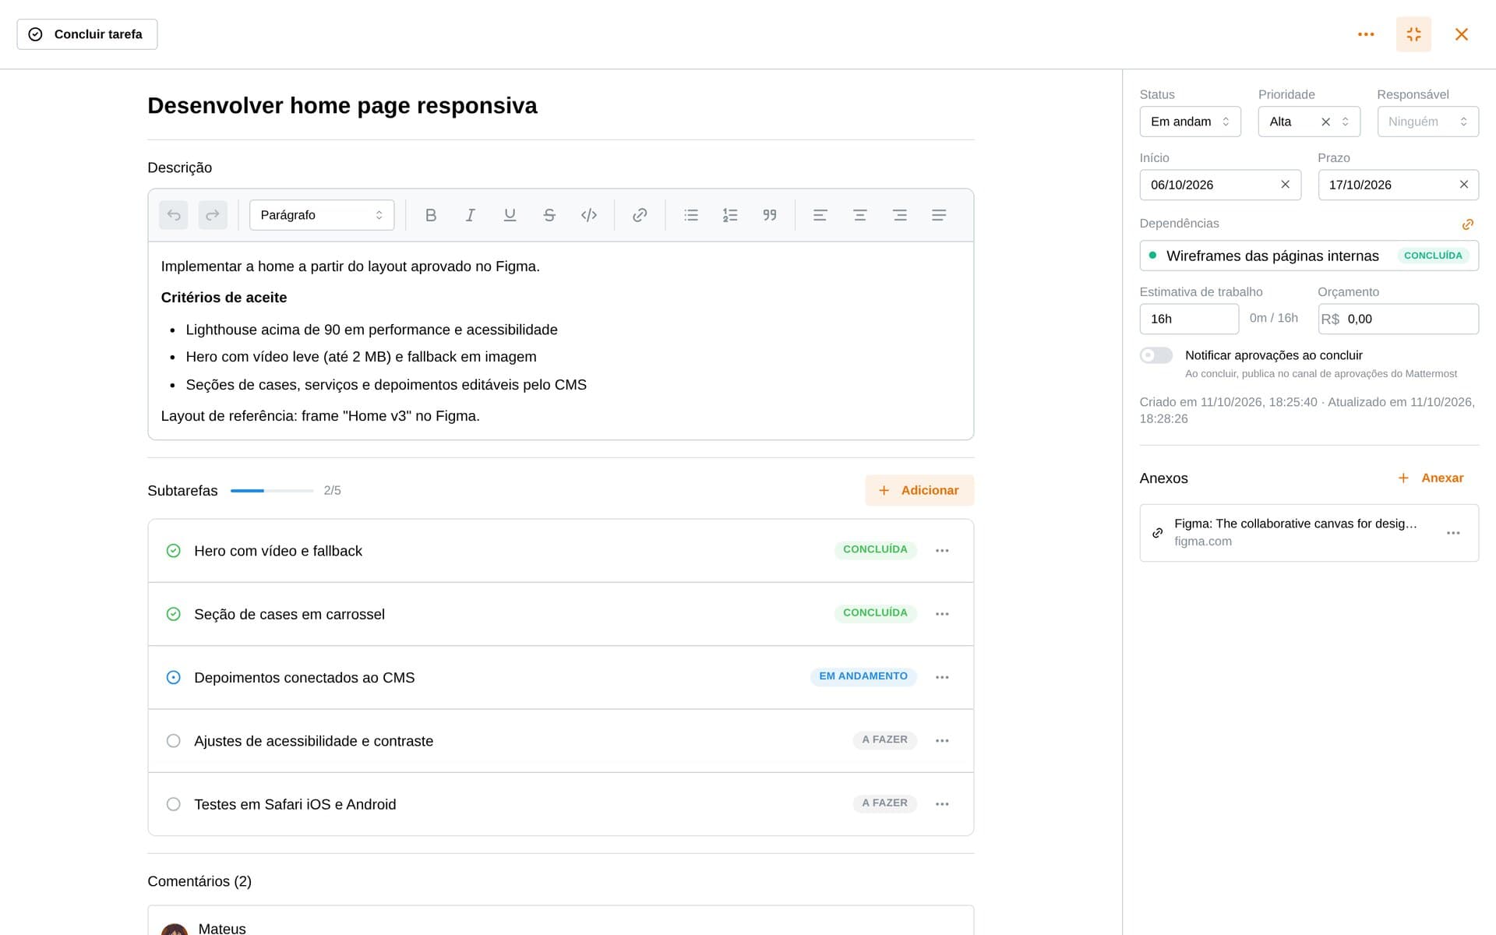Align text right
The width and height of the screenshot is (1496, 935).
click(x=900, y=215)
